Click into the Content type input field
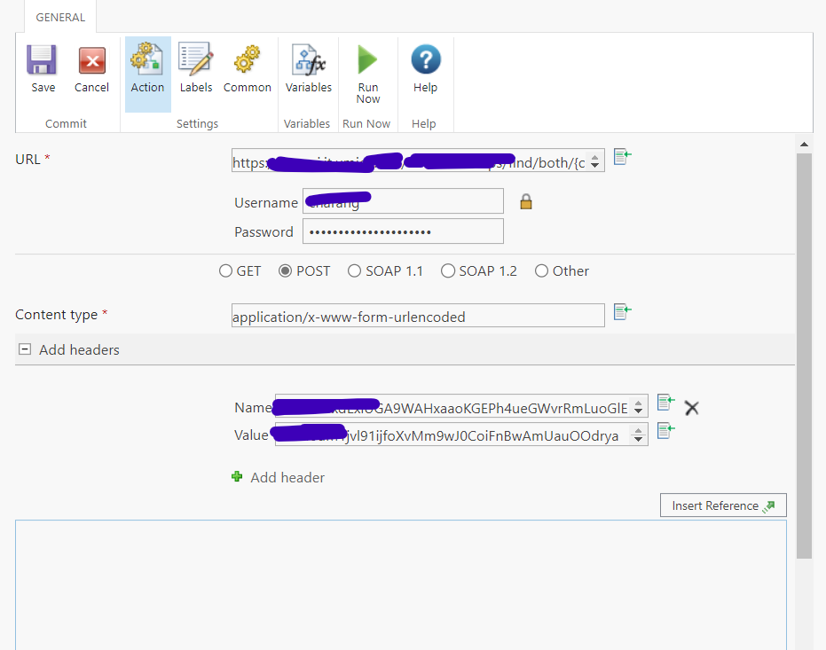This screenshot has height=650, width=826. (418, 316)
